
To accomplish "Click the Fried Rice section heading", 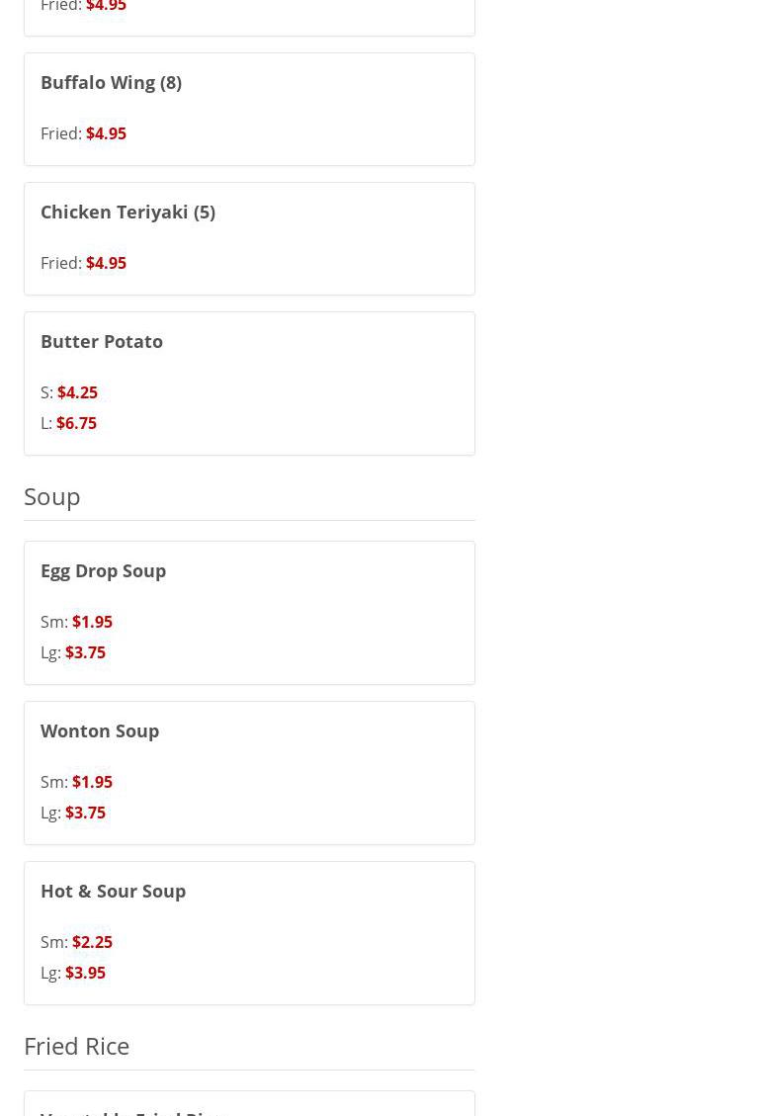I will 76,1045.
